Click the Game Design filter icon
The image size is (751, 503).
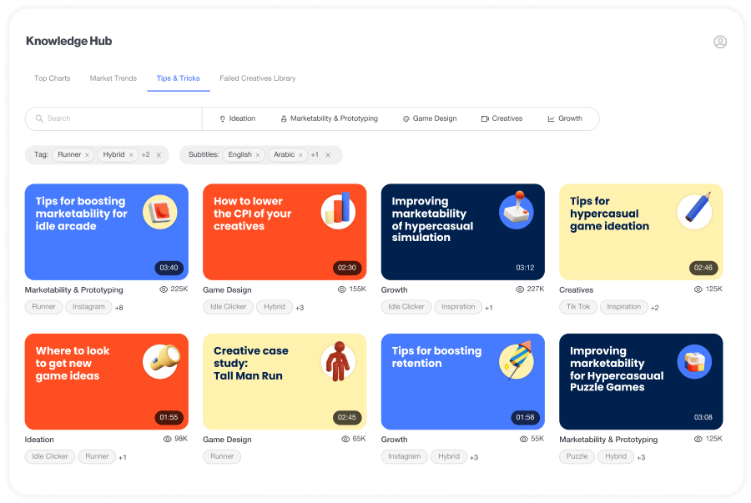pos(406,119)
